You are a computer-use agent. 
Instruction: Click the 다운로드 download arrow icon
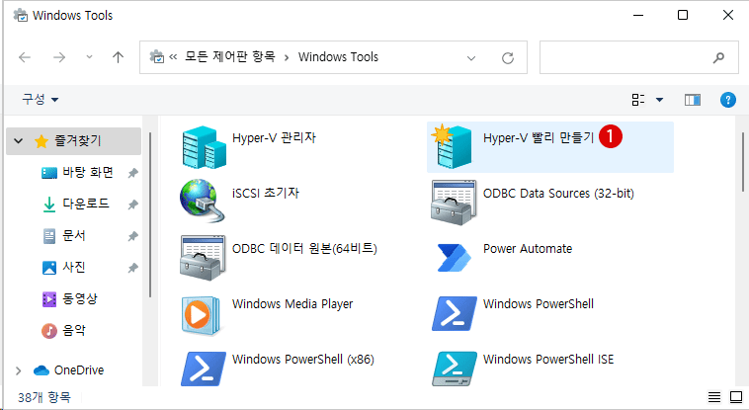click(x=49, y=205)
